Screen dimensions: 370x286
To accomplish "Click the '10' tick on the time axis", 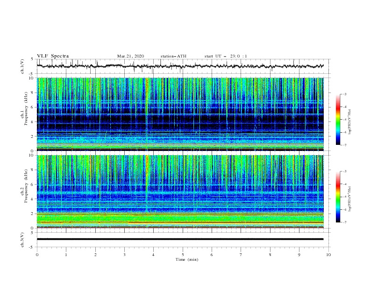I will (328, 255).
